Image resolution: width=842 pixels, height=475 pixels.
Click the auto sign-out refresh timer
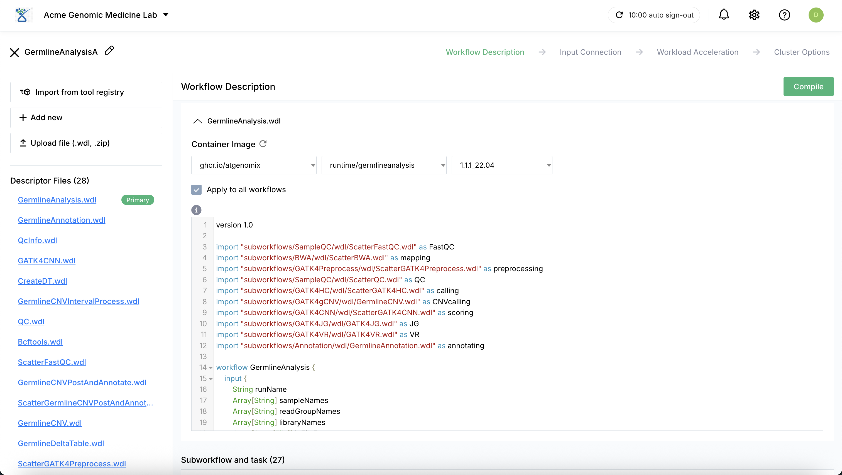coord(654,15)
